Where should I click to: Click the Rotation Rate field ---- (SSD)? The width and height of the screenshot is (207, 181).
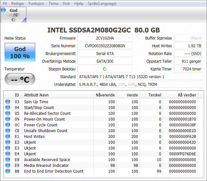(x=188, y=53)
